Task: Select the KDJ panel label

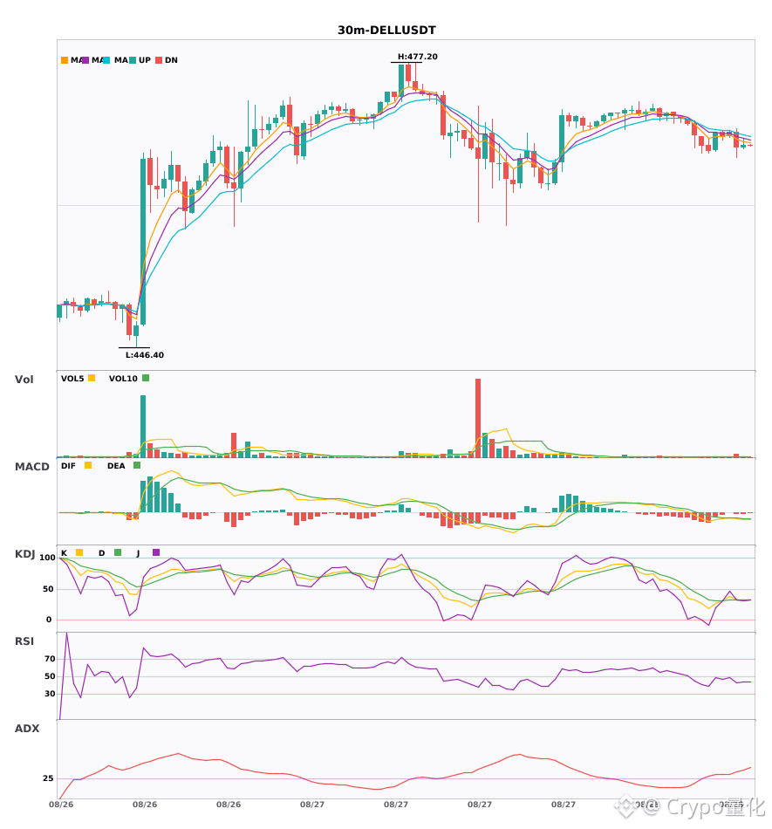Action: [24, 554]
